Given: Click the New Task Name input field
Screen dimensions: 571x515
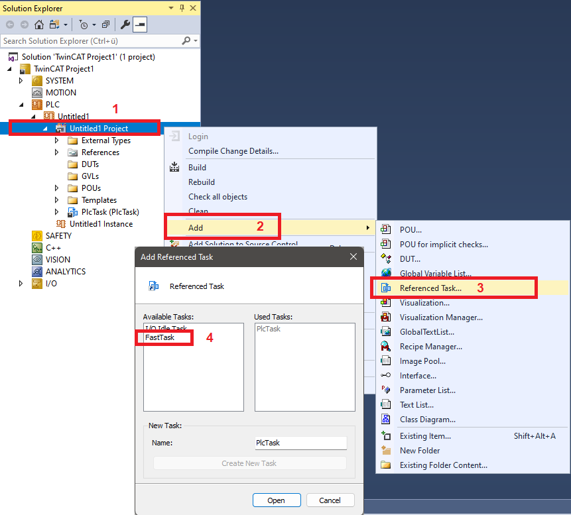Looking at the screenshot, I should (300, 443).
